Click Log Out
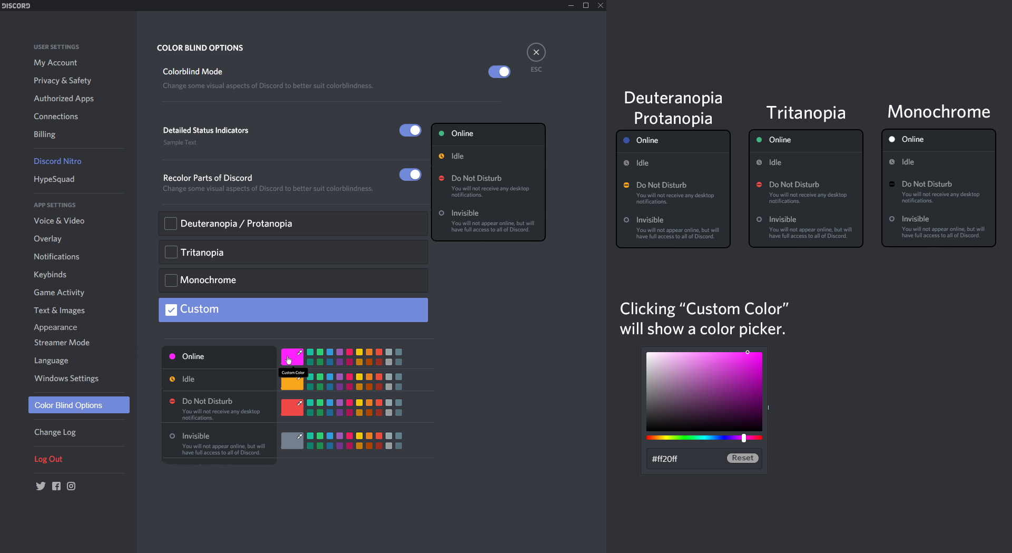 48,459
